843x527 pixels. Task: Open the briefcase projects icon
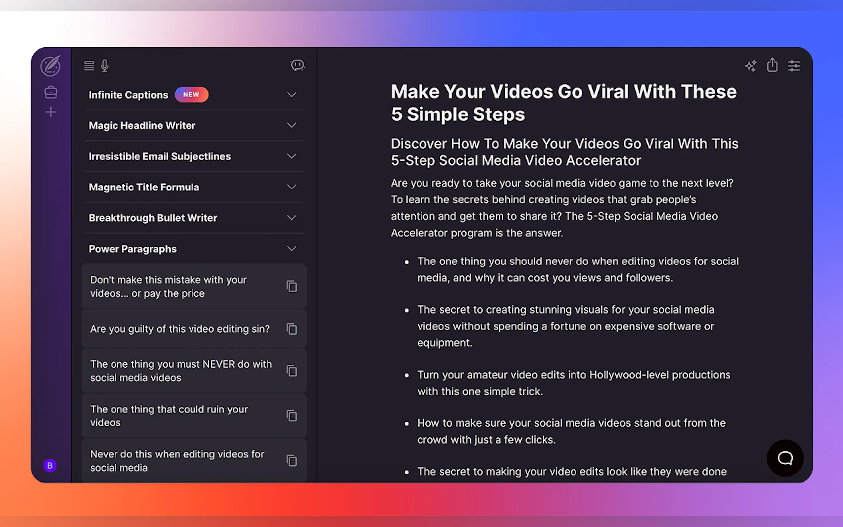[51, 92]
